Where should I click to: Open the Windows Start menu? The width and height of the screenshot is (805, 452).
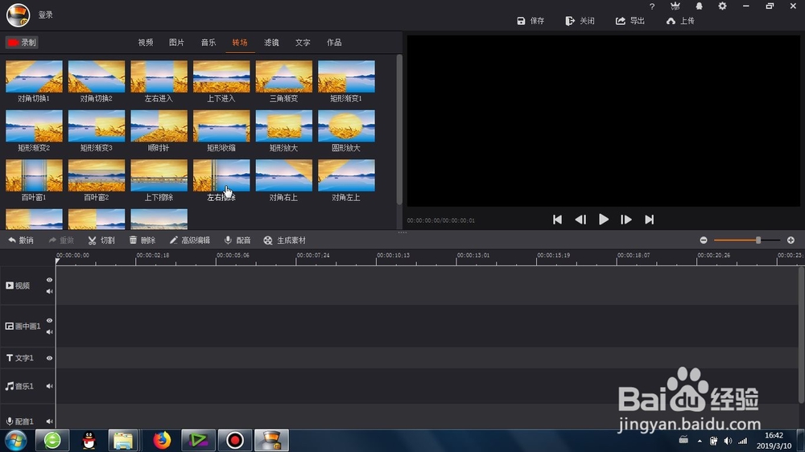pyautogui.click(x=16, y=440)
